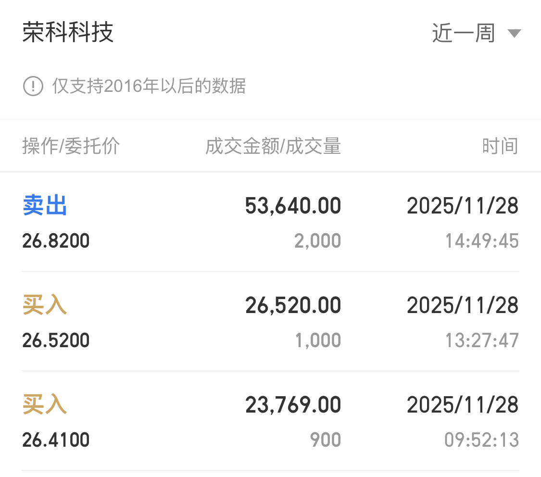Click the 26,520.00 trade amount
Viewport: 541px width, 477px height.
(x=293, y=306)
